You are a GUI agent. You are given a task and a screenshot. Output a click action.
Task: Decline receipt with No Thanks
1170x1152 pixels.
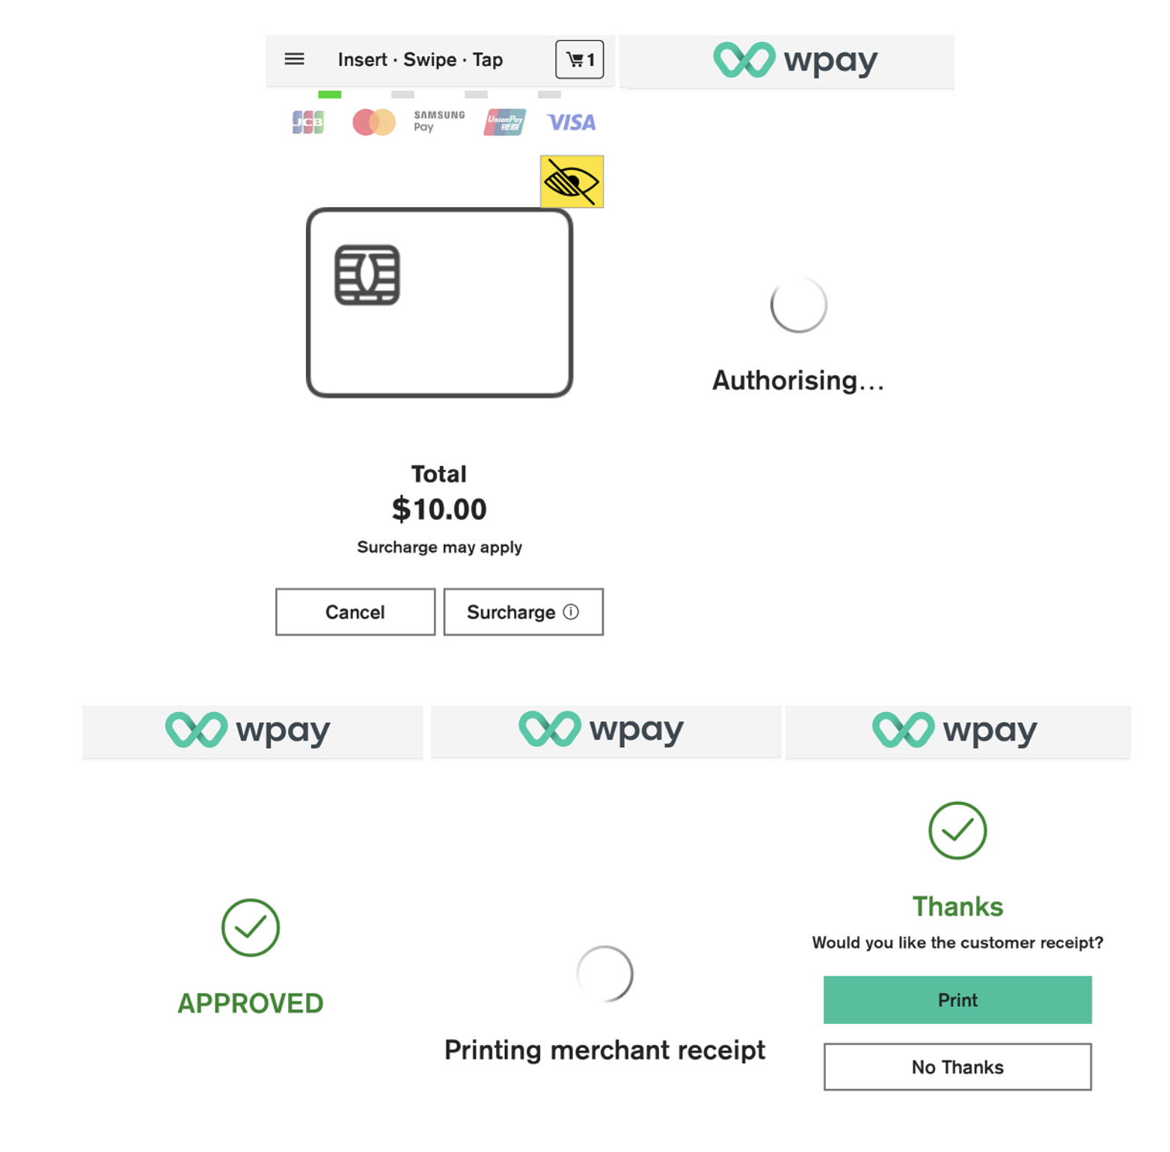coord(958,1067)
